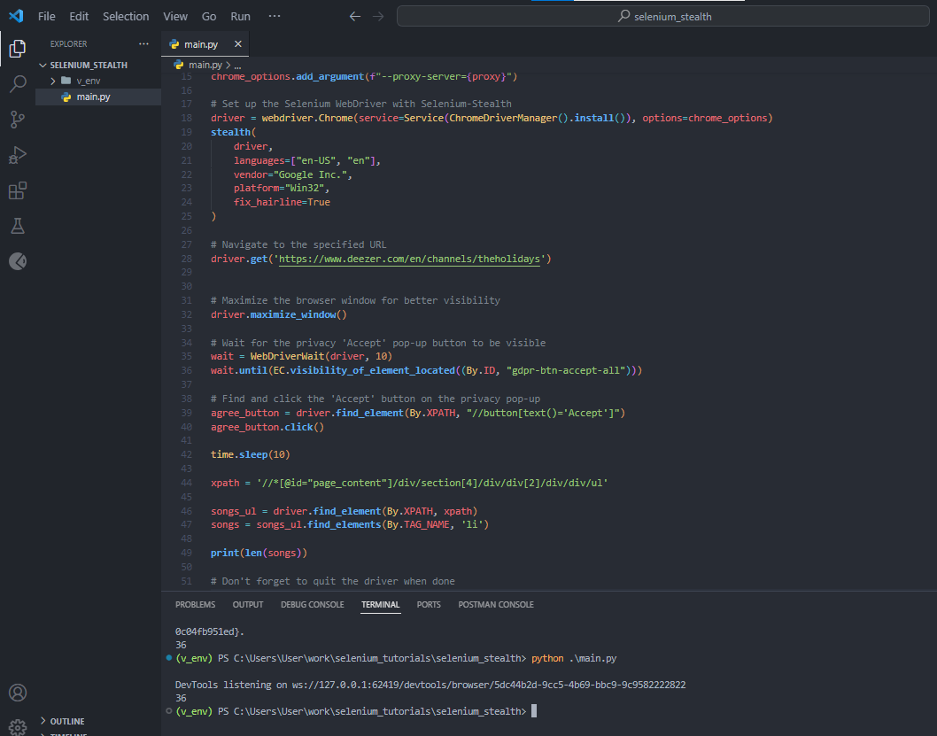Click line number 28 in gutter

187,259
